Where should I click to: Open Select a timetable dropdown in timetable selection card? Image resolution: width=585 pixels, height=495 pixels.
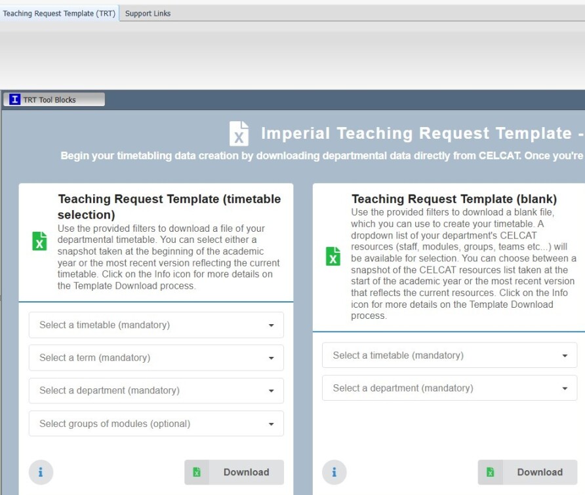[156, 325]
